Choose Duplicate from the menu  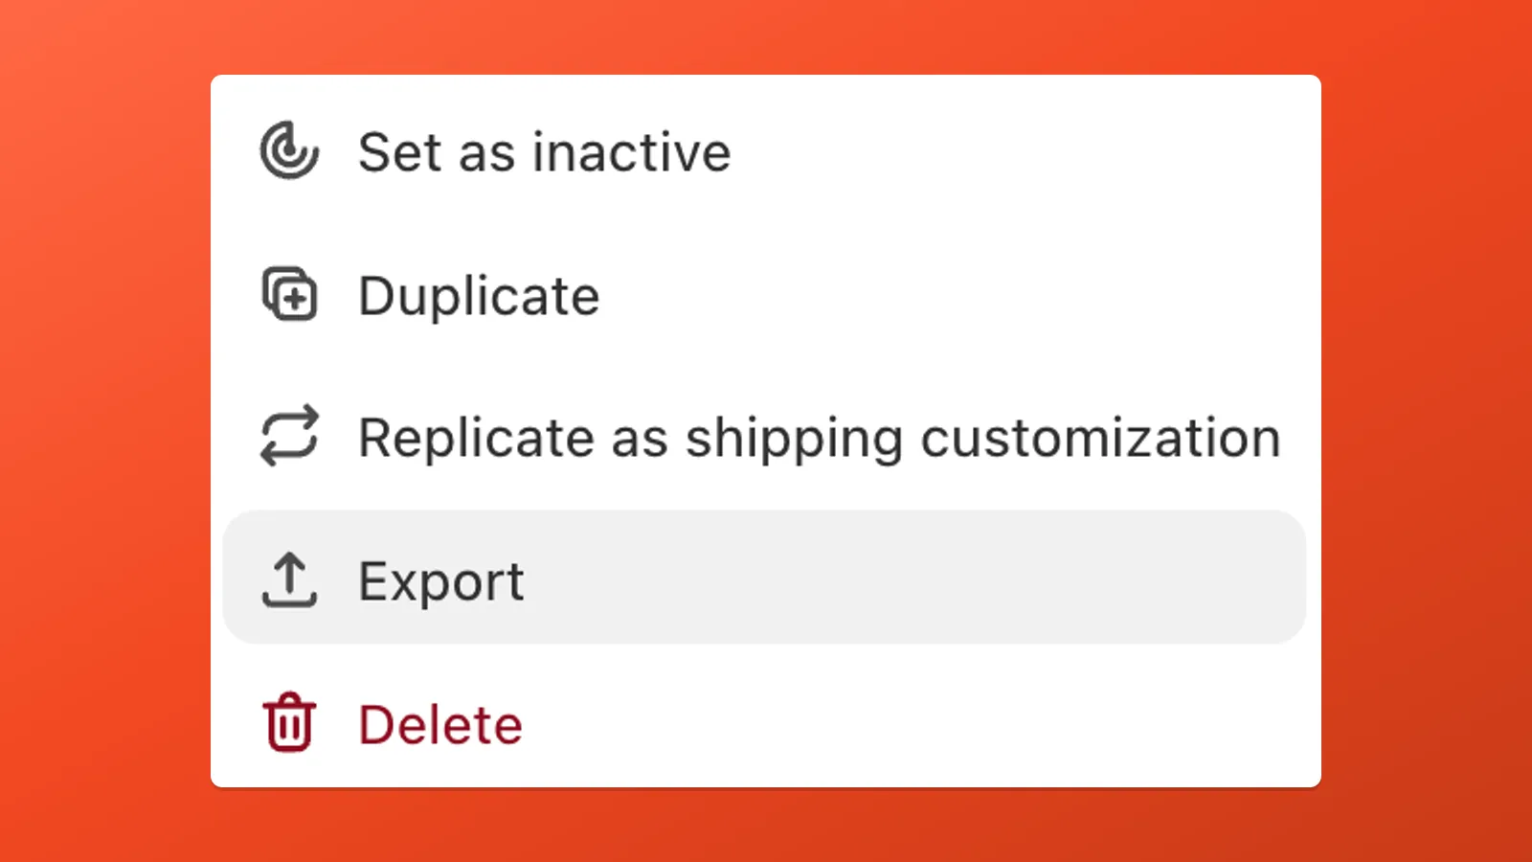point(477,296)
